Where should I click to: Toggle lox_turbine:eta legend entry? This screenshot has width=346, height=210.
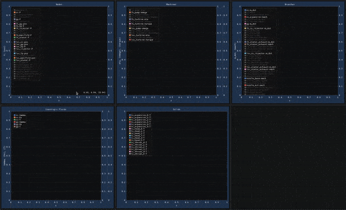pyautogui.click(x=140, y=35)
